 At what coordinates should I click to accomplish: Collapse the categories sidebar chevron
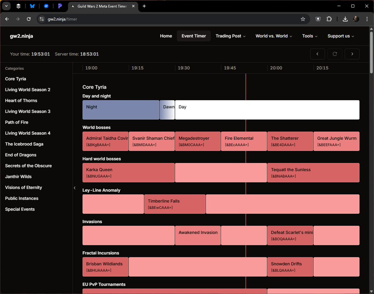74,188
